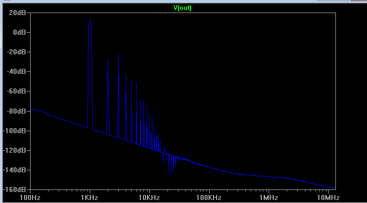Click the 20dB y-axis label
Viewport: 367px width, 203px height.
click(x=18, y=13)
